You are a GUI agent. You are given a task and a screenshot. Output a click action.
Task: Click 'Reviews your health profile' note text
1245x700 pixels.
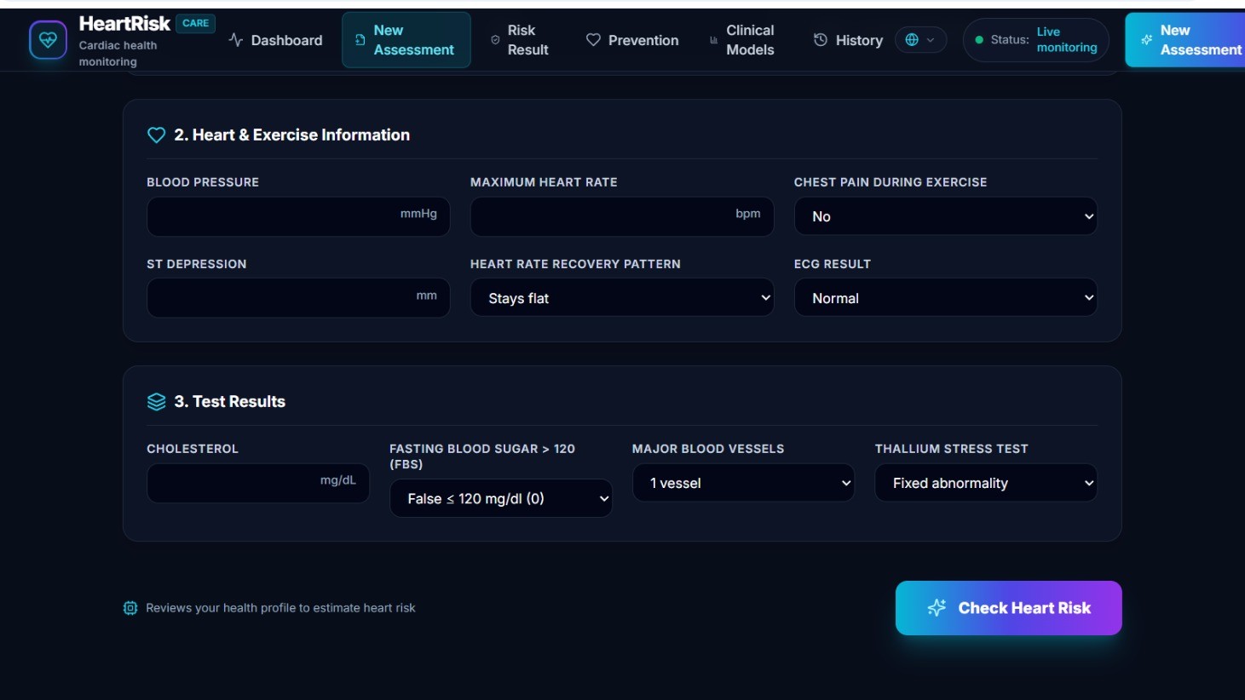tap(280, 608)
